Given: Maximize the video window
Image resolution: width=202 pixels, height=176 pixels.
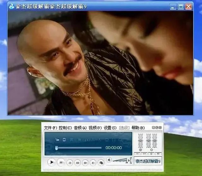Looking at the screenshot, I should (181, 7).
